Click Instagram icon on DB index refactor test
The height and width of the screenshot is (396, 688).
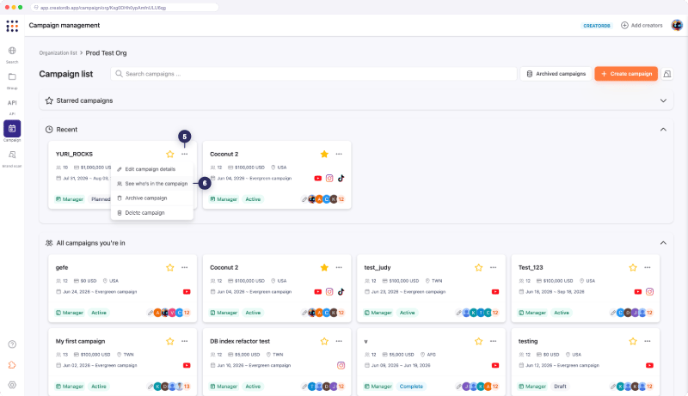341,365
